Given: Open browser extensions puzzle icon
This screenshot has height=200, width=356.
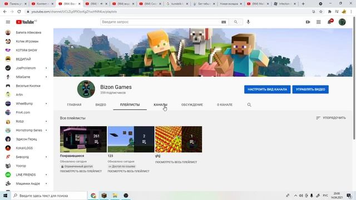Looking at the screenshot, I should [x=329, y=12].
